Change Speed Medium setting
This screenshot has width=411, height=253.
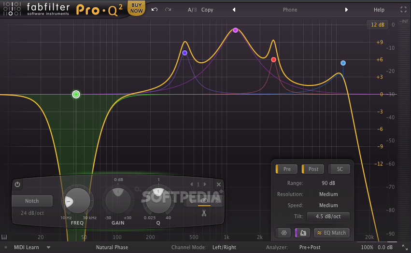(x=328, y=205)
